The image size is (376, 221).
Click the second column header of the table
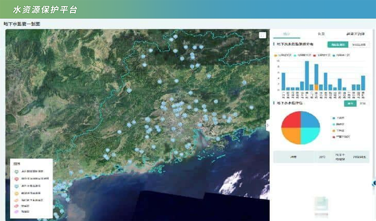coord(322,157)
